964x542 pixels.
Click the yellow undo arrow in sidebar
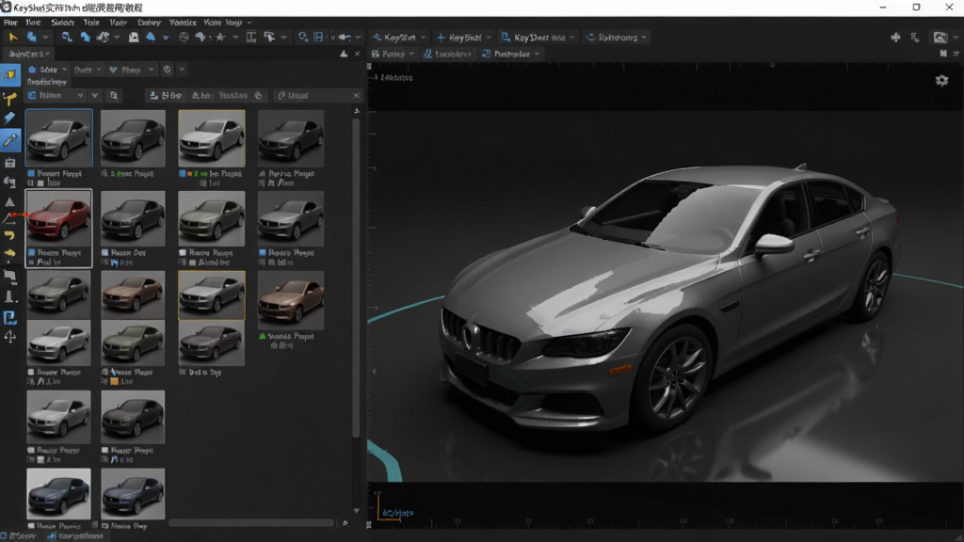click(9, 235)
